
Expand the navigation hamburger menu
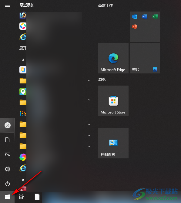point(8,5)
